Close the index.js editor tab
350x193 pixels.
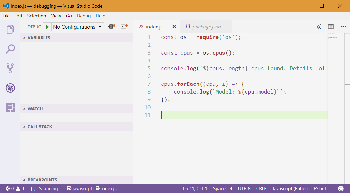tap(174, 27)
